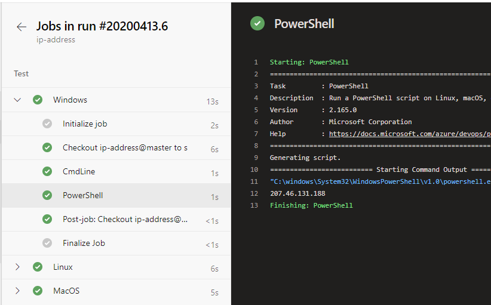This screenshot has height=305, width=491.
Task: Collapse the Windows job
Action: point(17,100)
